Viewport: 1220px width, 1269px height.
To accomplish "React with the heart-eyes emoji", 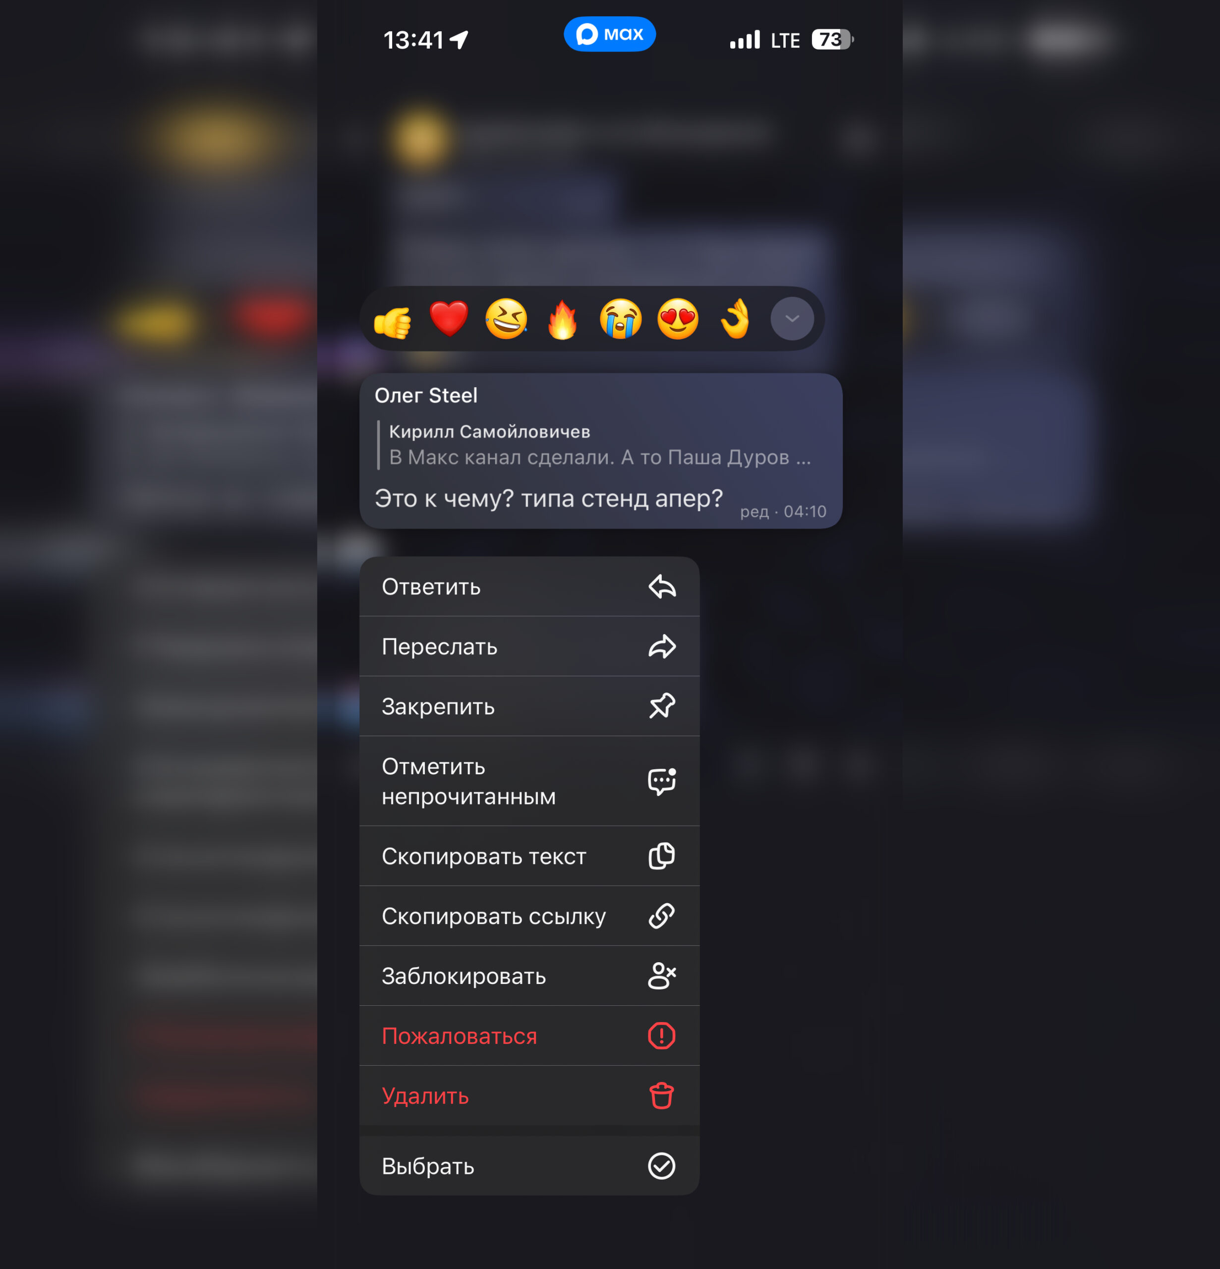I will pyautogui.click(x=678, y=319).
